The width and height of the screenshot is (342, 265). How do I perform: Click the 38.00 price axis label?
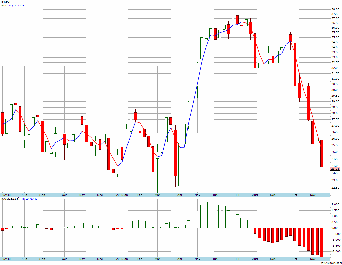coord(335,10)
